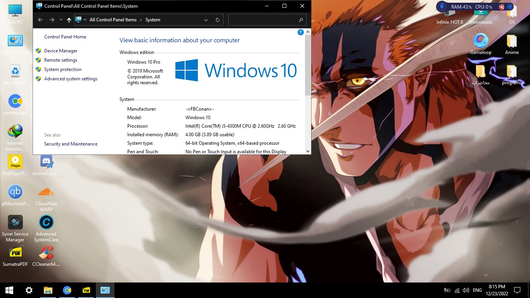Screen dimensions: 530x298
Task: Click the rocket icon in RAM widget
Action: (x=442, y=7)
